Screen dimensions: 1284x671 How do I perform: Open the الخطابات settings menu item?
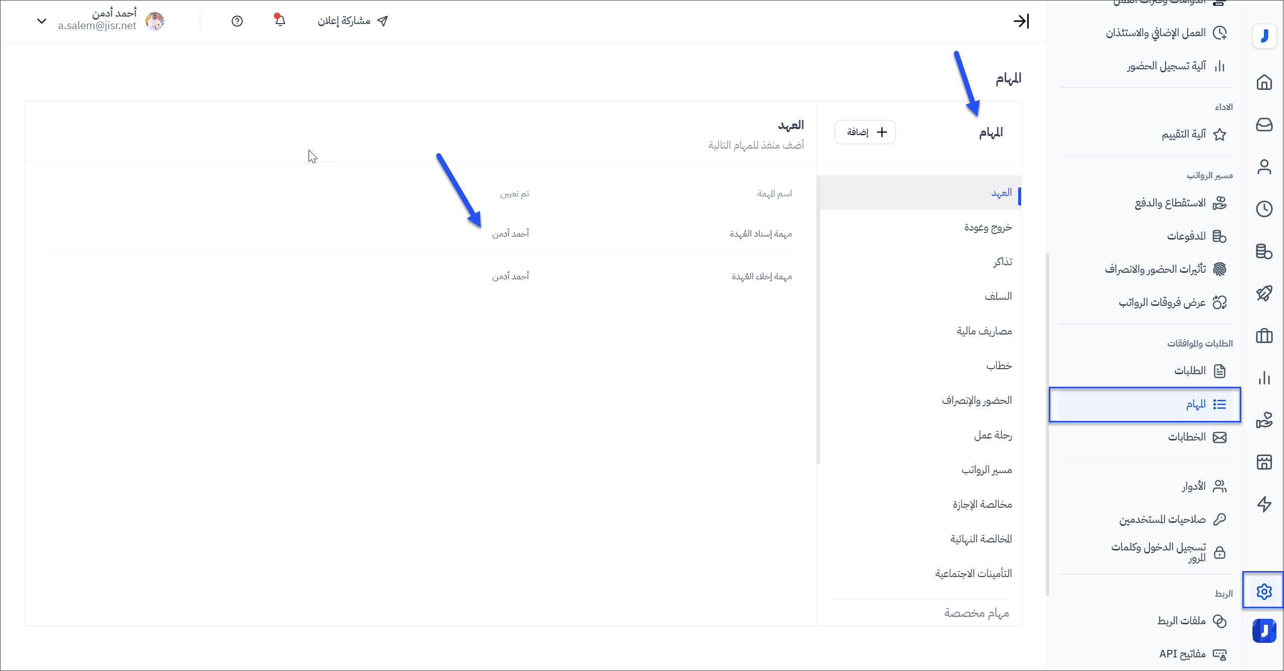(1187, 437)
